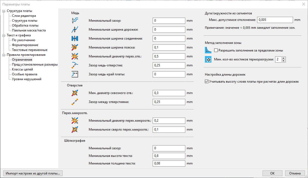Click the minimum connection width icon
The width and height of the screenshot is (308, 178).
coord(75,38)
